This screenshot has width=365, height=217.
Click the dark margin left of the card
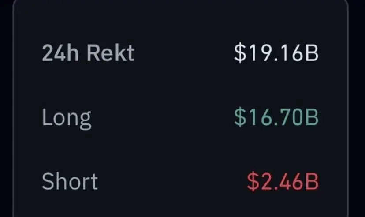coord(6,110)
